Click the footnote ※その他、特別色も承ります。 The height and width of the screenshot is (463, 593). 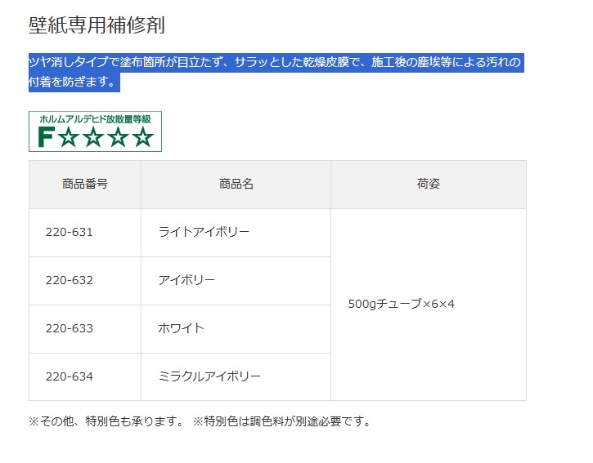coord(106,421)
